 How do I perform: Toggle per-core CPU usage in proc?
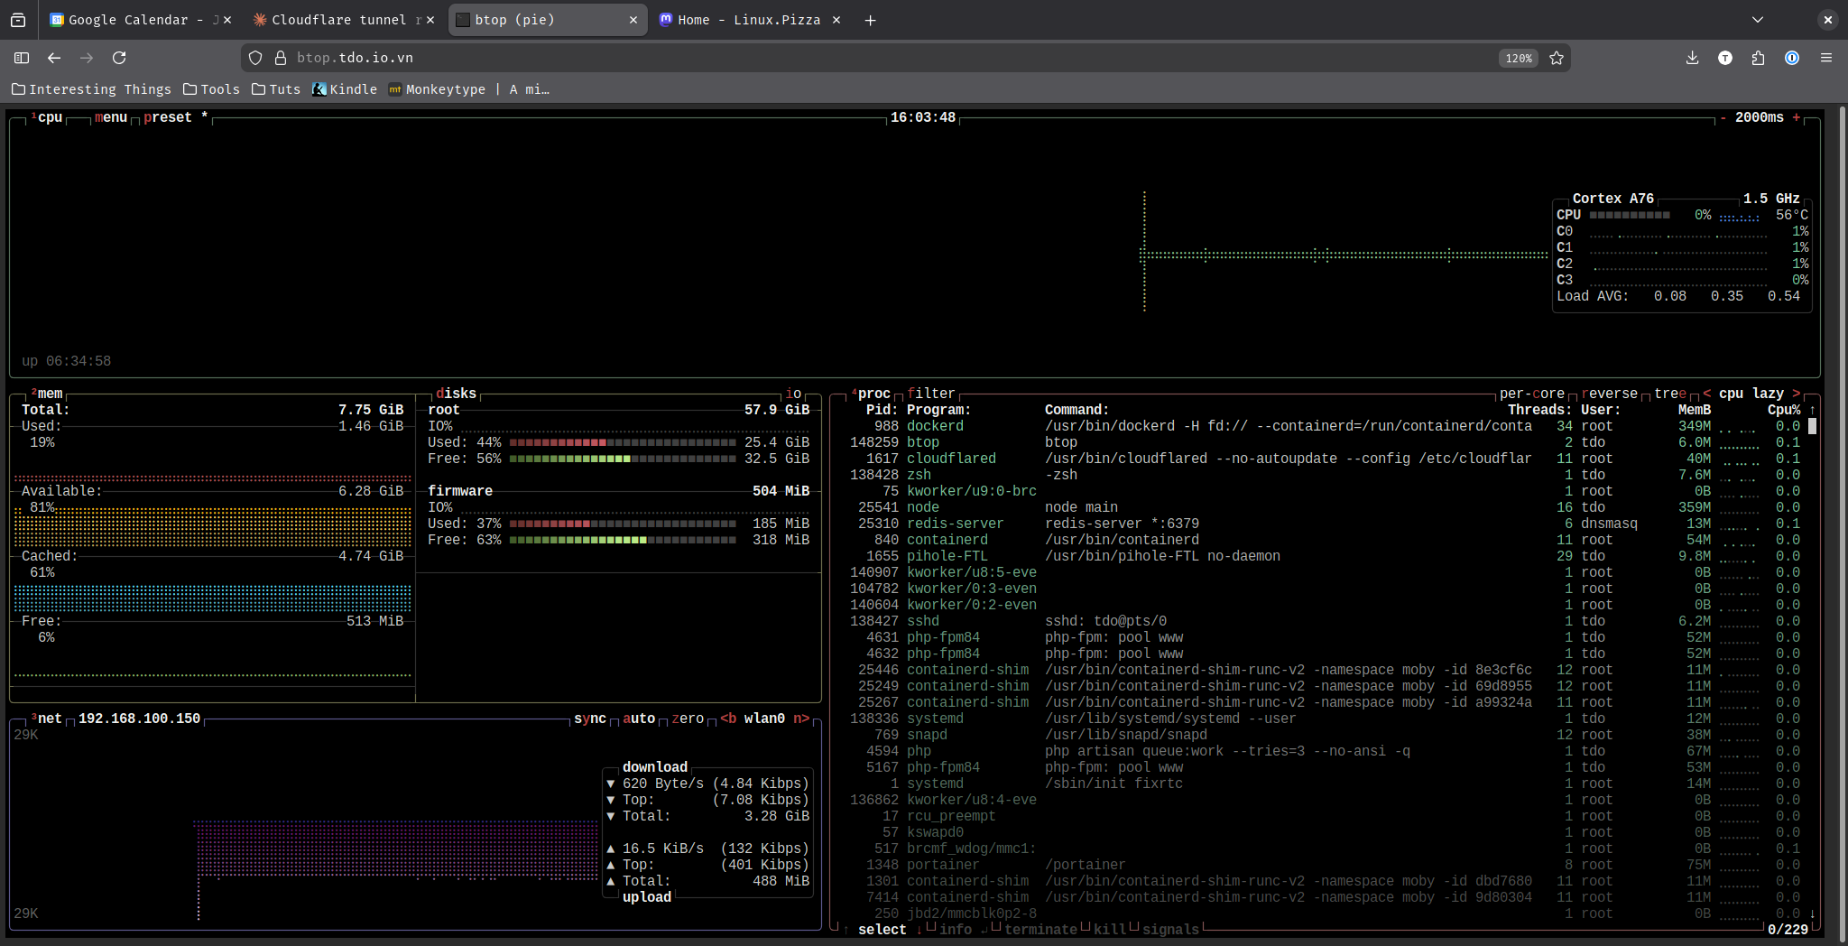tap(1531, 394)
